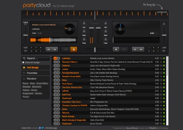Click the green dot on Duck Sauce row
Image resolution: width=183 pixels, height=130 pixels.
pos(164,84)
